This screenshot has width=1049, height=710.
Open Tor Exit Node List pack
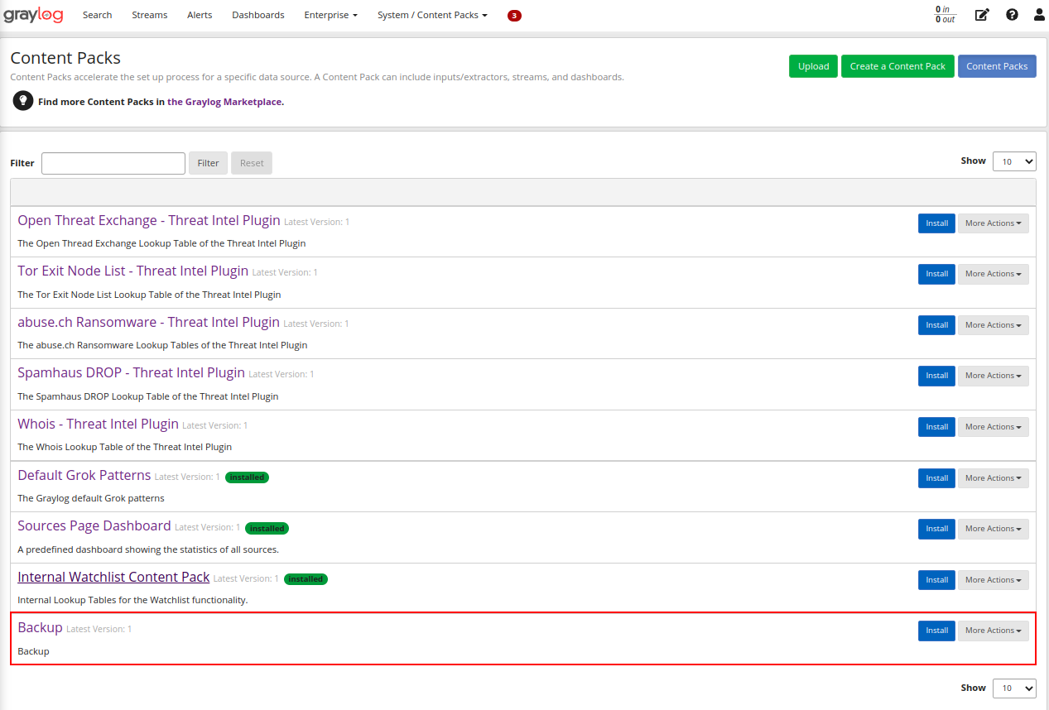132,271
